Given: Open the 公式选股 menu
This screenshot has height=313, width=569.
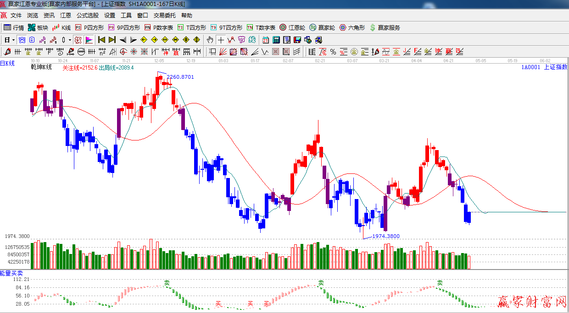Looking at the screenshot, I should point(87,16).
